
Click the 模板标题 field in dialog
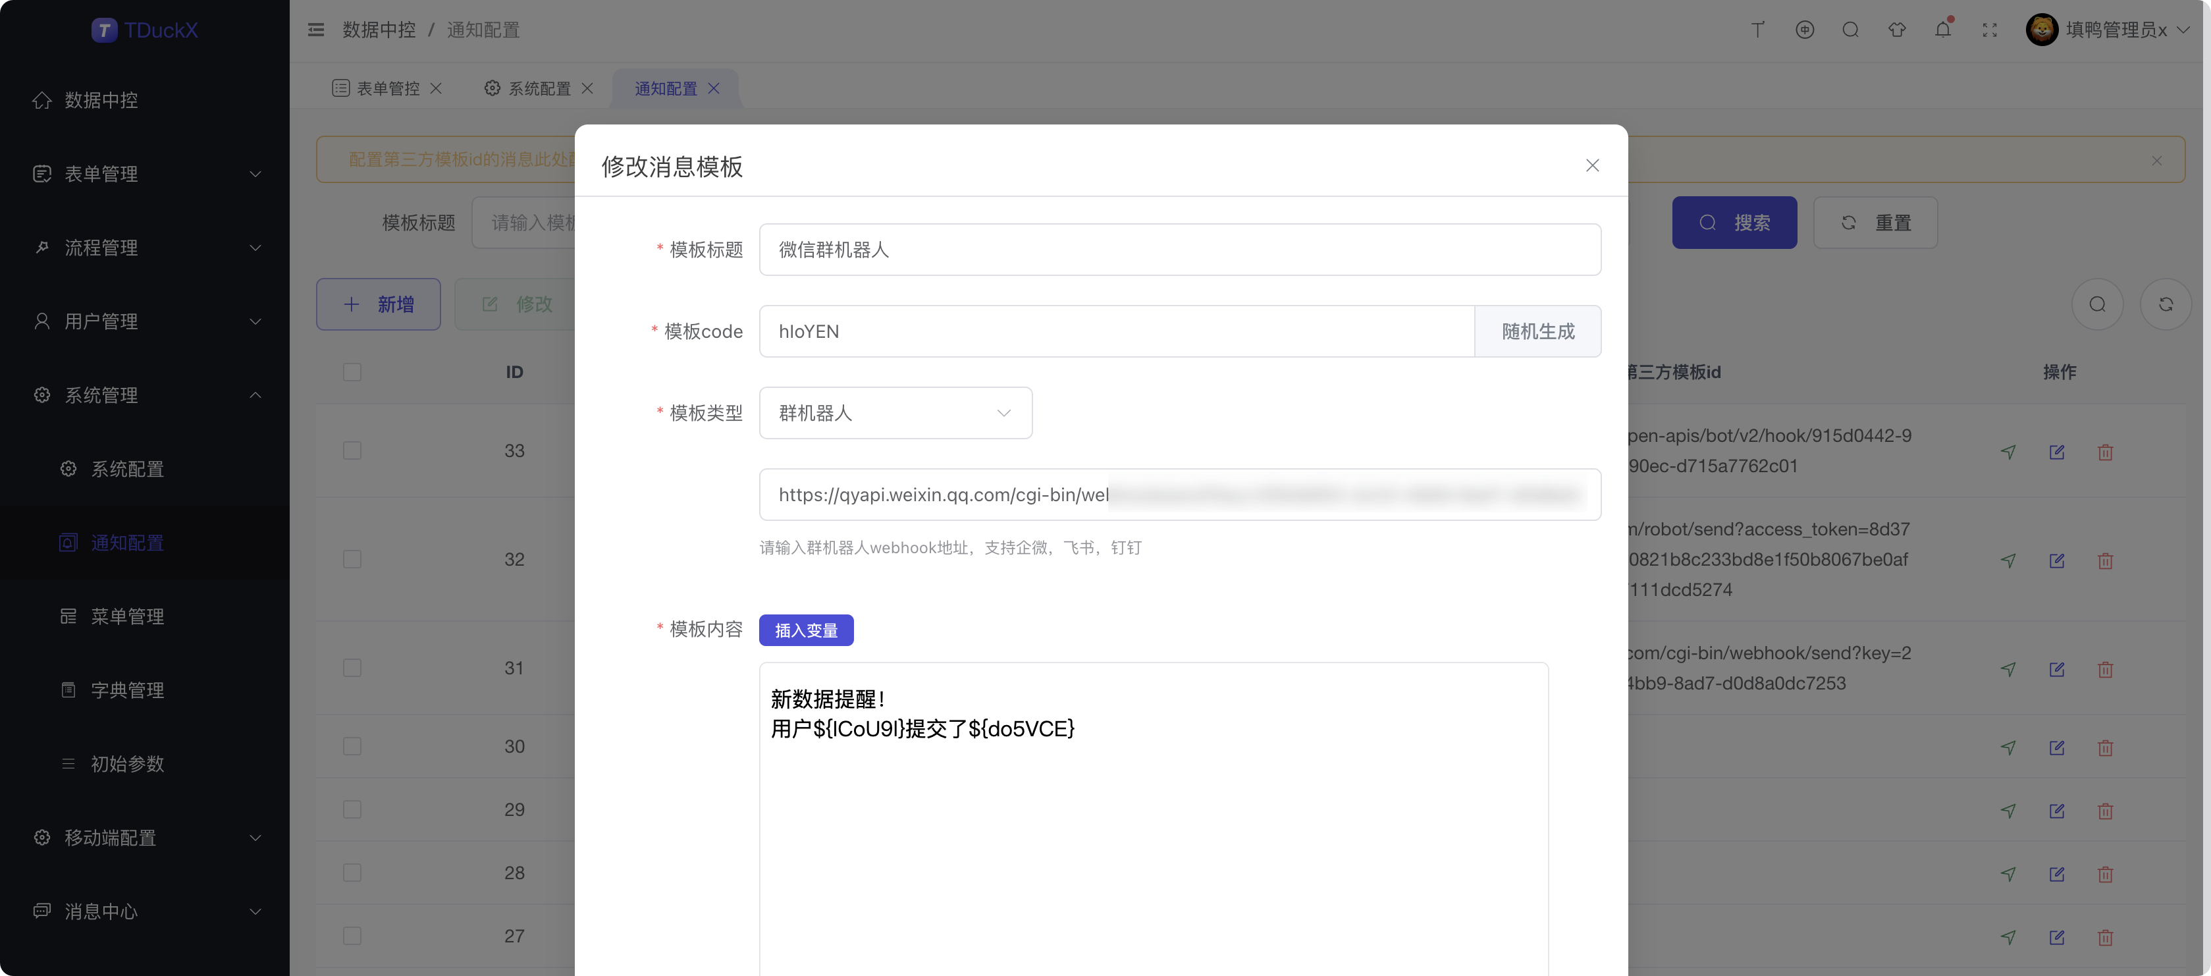click(x=1179, y=250)
